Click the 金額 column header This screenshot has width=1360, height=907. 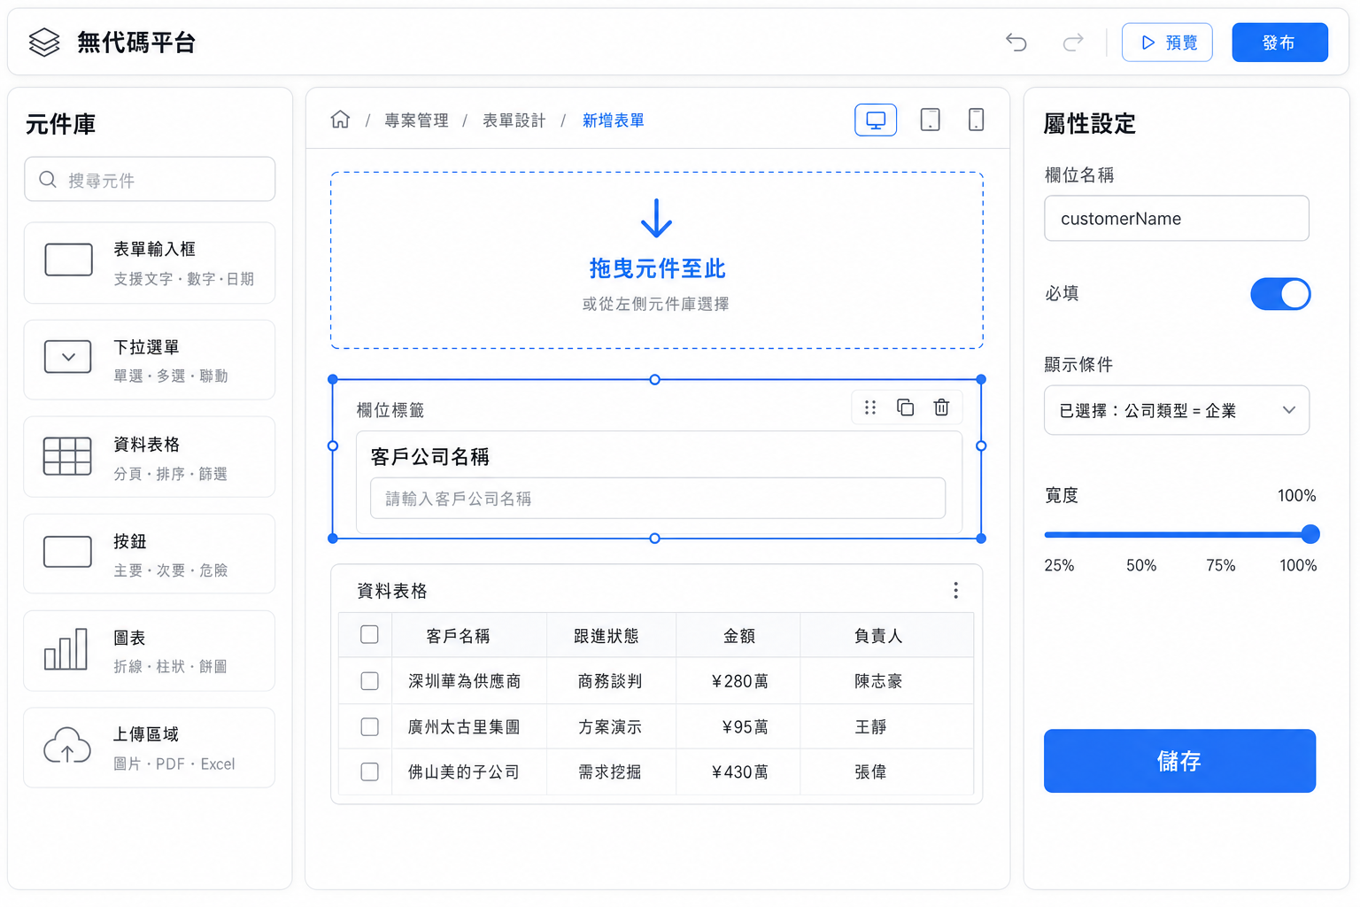[x=739, y=636]
